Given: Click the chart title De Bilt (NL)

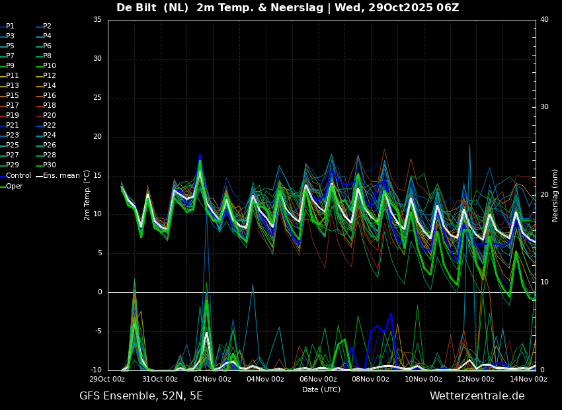Looking at the screenshot, I should [152, 8].
